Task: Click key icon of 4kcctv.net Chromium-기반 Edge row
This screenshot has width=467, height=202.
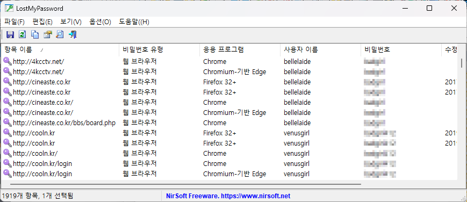Action: point(8,71)
